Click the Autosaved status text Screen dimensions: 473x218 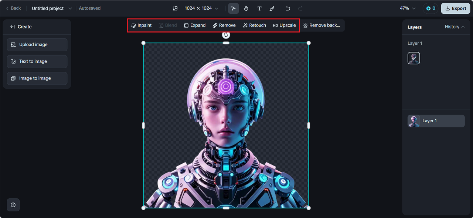tap(90, 8)
